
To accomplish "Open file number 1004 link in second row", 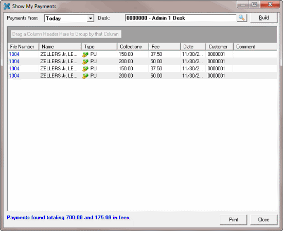I will click(x=14, y=62).
